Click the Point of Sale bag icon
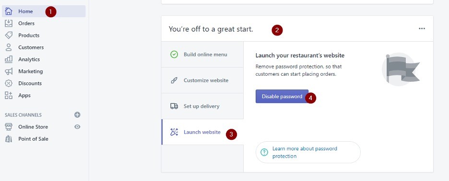The width and height of the screenshot is (449, 181). tap(9, 139)
